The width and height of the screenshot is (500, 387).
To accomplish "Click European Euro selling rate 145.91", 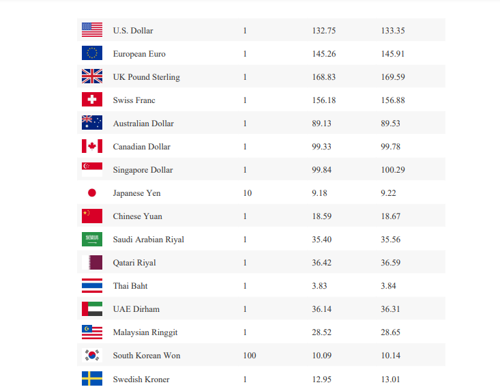I will coord(393,54).
